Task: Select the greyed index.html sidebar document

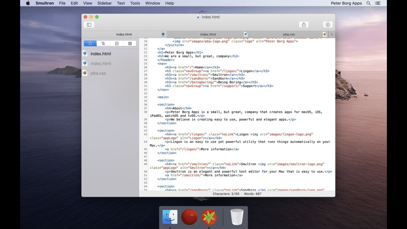Action: pos(101,64)
